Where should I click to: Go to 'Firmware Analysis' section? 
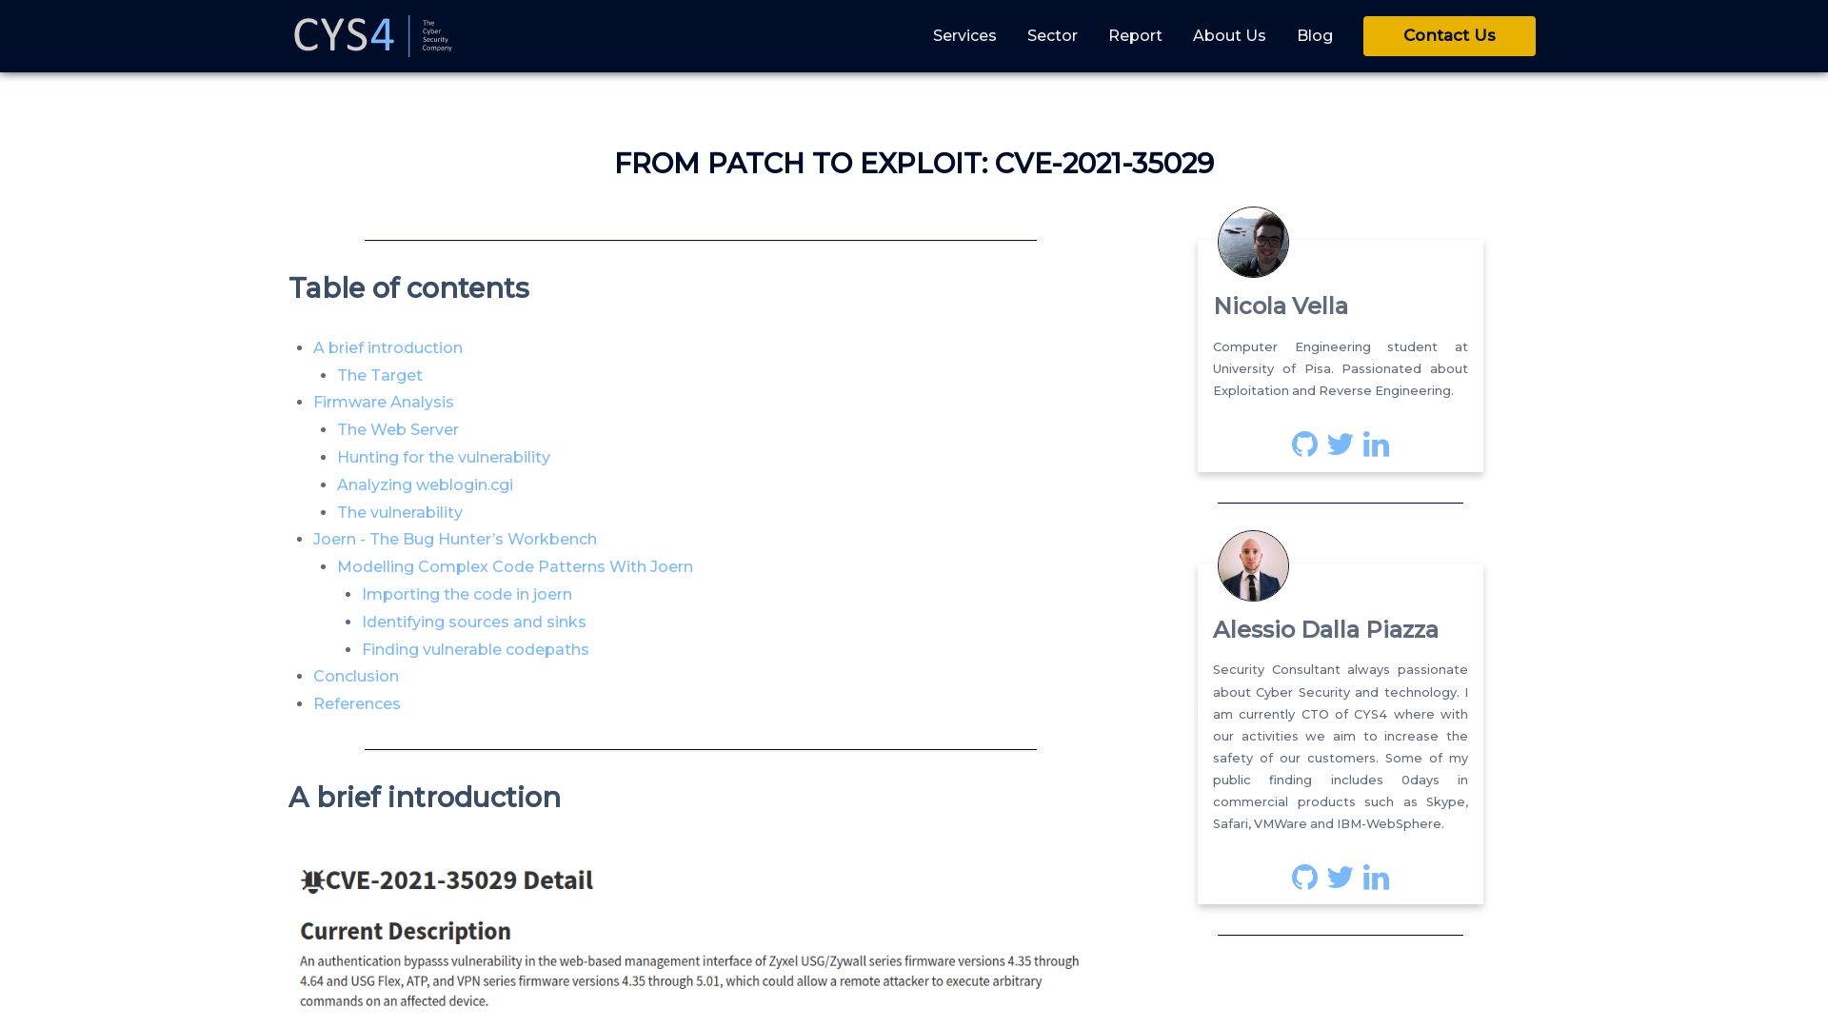(x=384, y=403)
